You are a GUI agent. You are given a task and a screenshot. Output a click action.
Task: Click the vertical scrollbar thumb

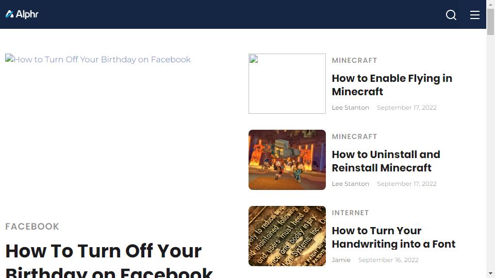pos(490,22)
